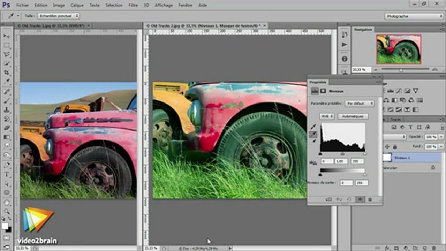The width and height of the screenshot is (446, 251).
Task: Open the Photographie workspace dropdown
Action: click(414, 16)
